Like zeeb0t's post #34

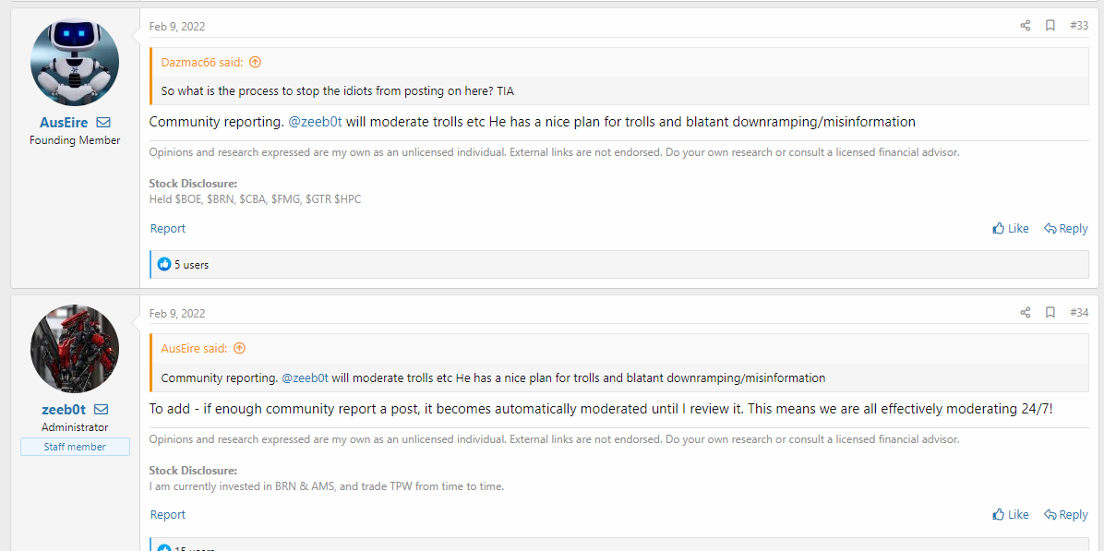click(1011, 514)
